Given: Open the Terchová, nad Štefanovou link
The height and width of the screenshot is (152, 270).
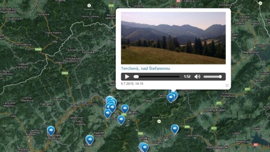Looking at the screenshot, I should click(145, 68).
